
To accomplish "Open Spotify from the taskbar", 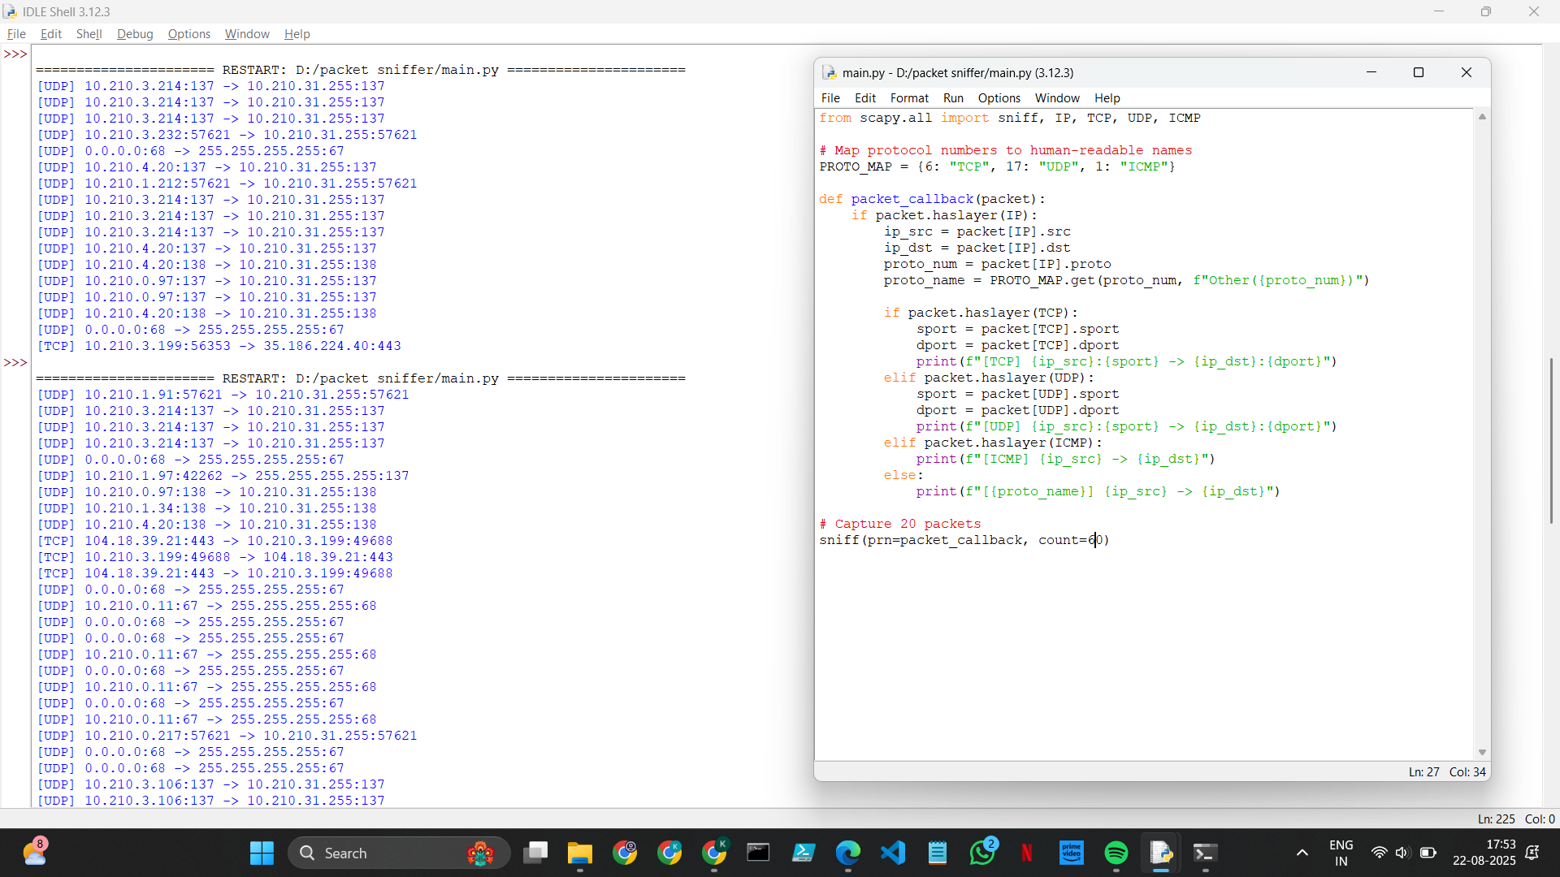I will point(1116,853).
